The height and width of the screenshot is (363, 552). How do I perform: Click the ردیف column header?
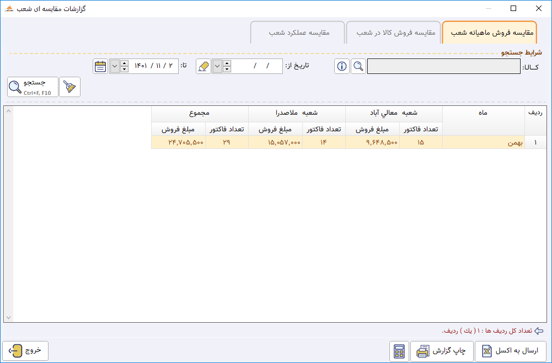pyautogui.click(x=535, y=121)
